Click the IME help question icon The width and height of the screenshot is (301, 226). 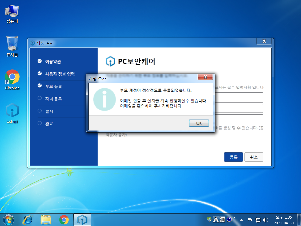coord(229,219)
